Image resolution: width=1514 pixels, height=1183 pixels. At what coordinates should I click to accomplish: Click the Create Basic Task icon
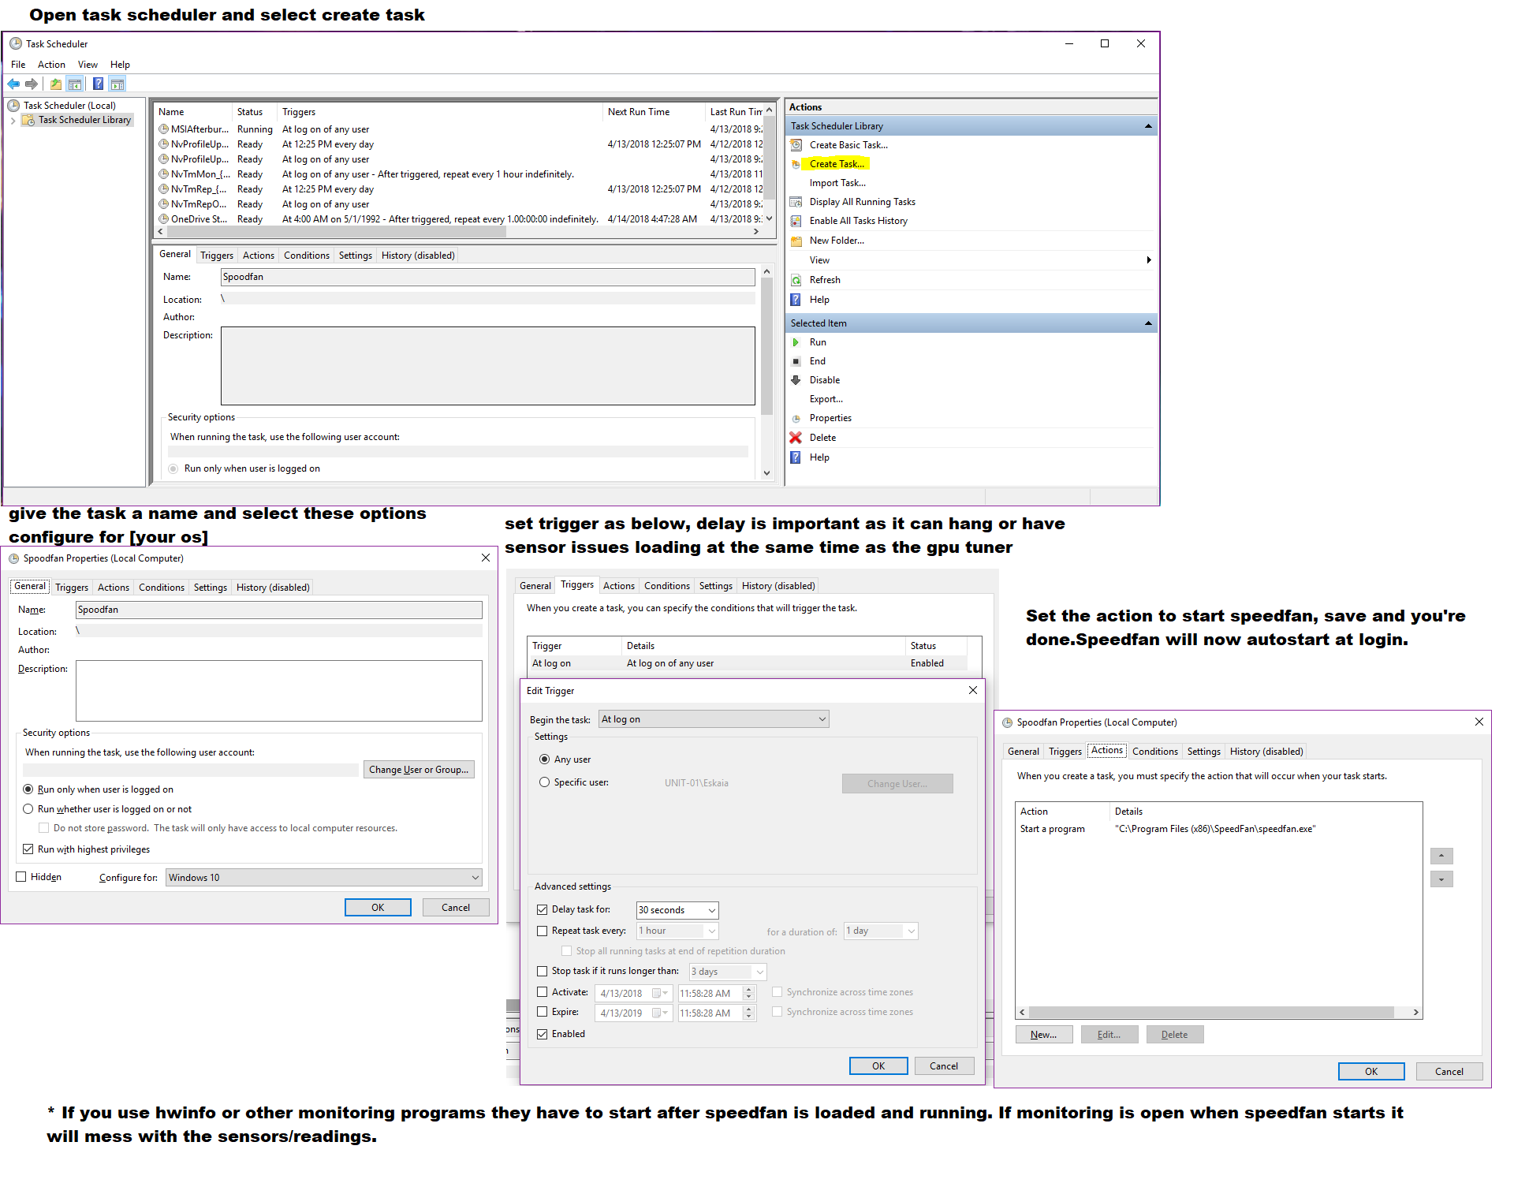click(x=796, y=145)
